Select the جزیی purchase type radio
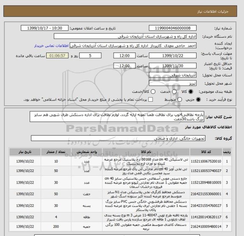 [x=198, y=100]
